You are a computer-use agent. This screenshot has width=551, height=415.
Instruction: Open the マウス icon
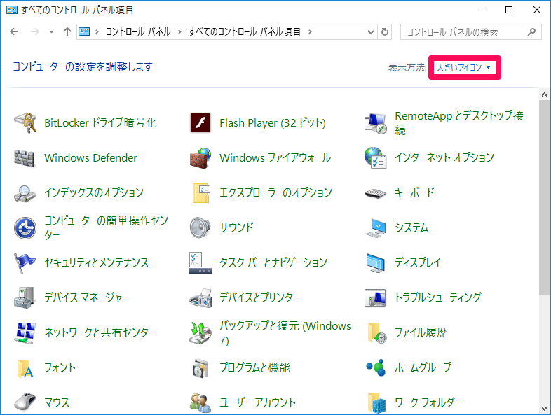(25, 402)
